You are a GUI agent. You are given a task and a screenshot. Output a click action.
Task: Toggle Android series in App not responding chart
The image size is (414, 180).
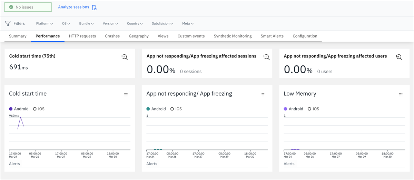point(156,109)
